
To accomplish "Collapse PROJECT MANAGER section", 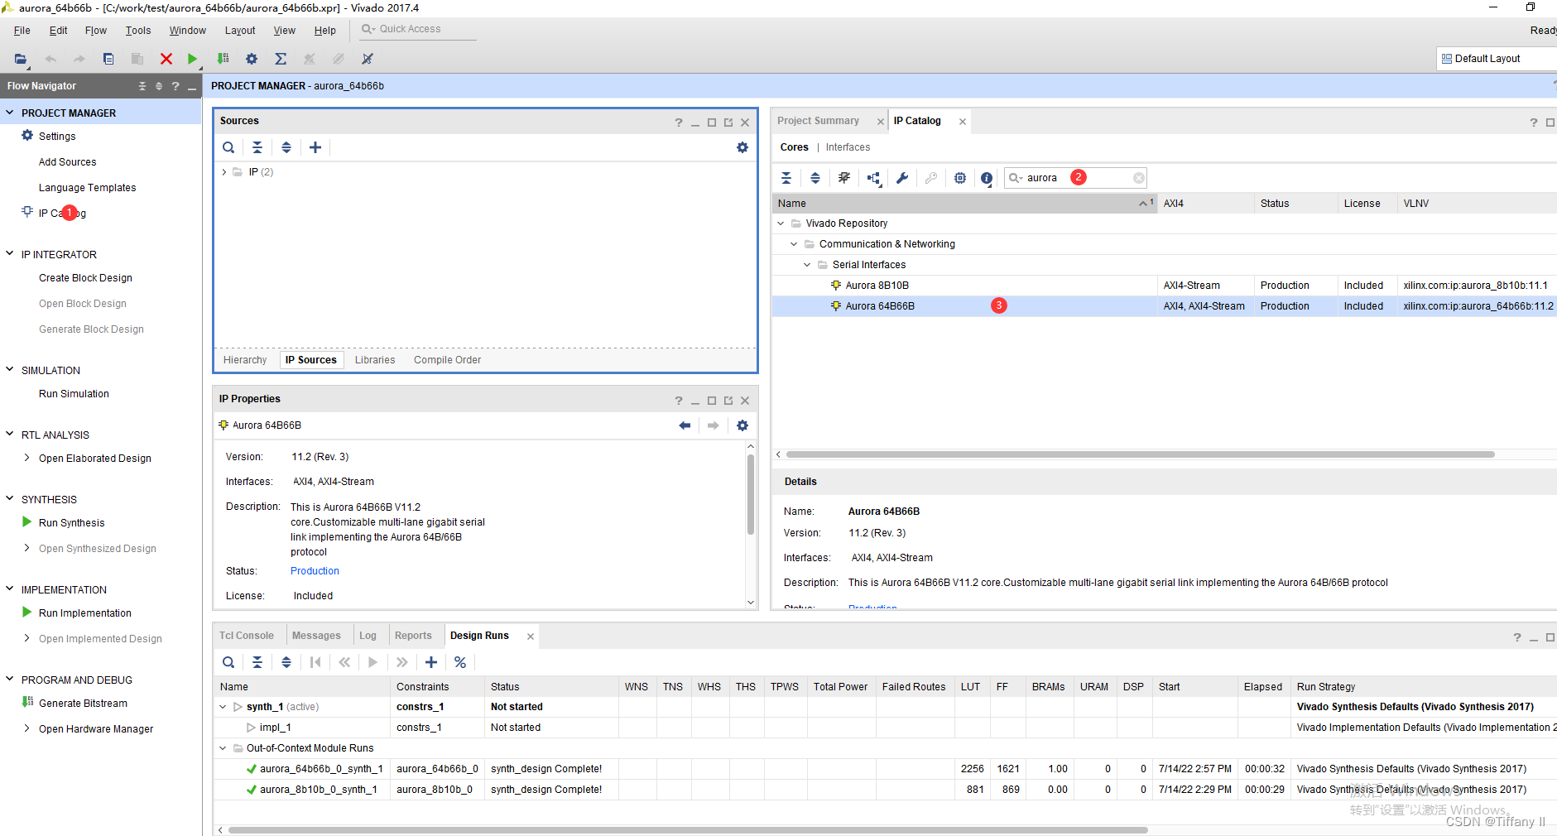I will 10,113.
